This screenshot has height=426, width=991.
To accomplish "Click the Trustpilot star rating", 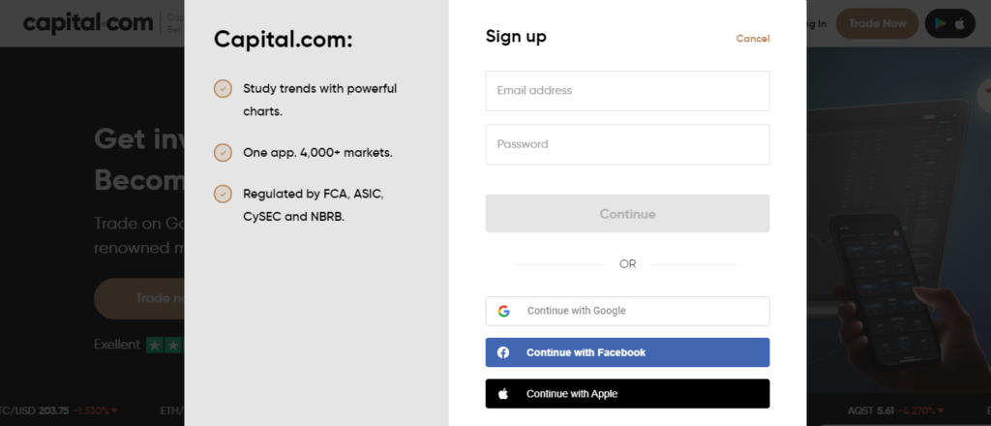I will tap(165, 345).
